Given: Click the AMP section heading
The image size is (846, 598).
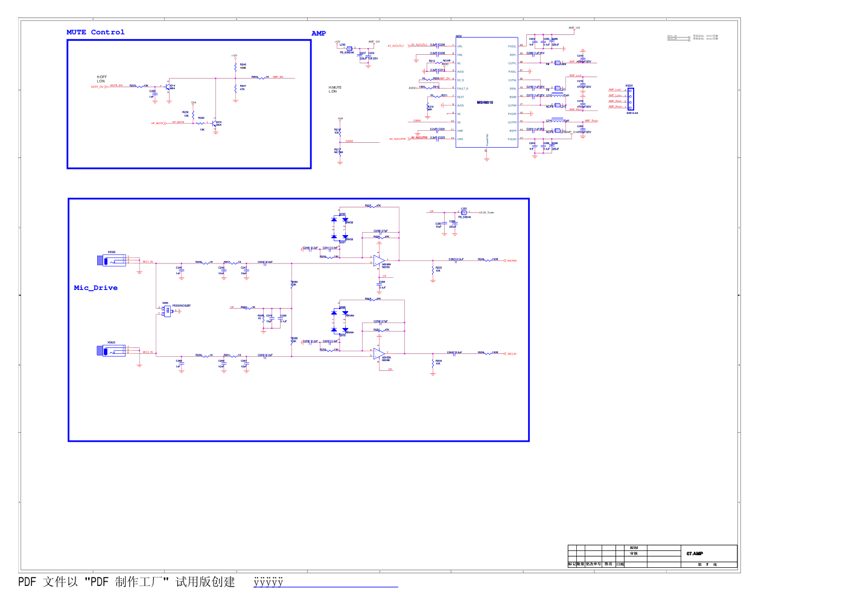Looking at the screenshot, I should point(319,34).
